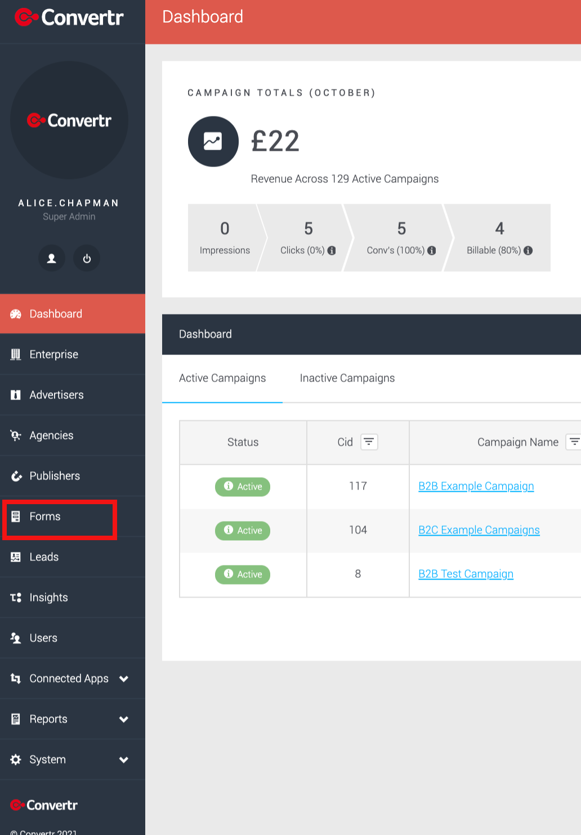The height and width of the screenshot is (835, 581).
Task: Click Active status badge for campaign 104
Action: (243, 531)
